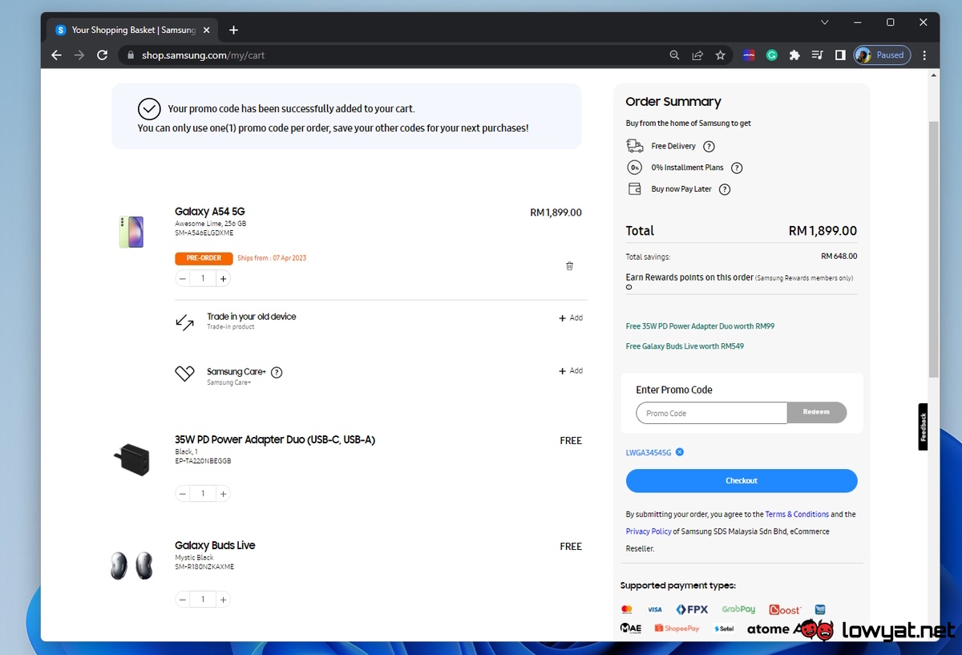962x655 pixels.
Task: Bookmark this page with the star icon
Action: coord(721,55)
